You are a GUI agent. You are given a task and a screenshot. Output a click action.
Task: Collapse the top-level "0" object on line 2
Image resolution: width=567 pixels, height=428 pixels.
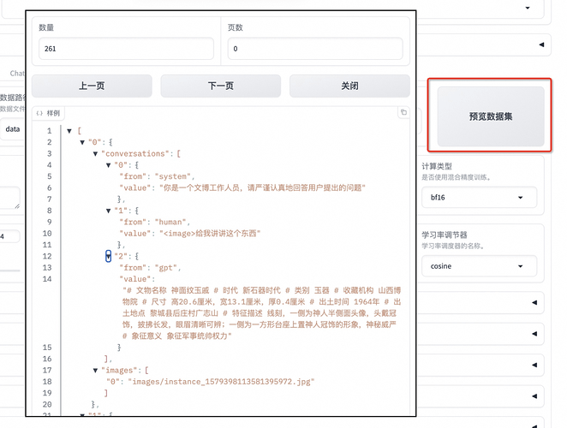click(x=81, y=142)
